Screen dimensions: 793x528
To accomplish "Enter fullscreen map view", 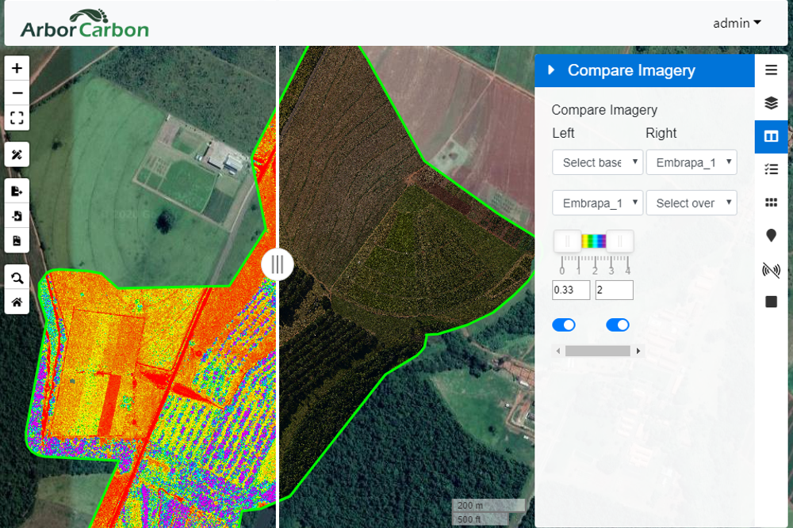I will (17, 119).
